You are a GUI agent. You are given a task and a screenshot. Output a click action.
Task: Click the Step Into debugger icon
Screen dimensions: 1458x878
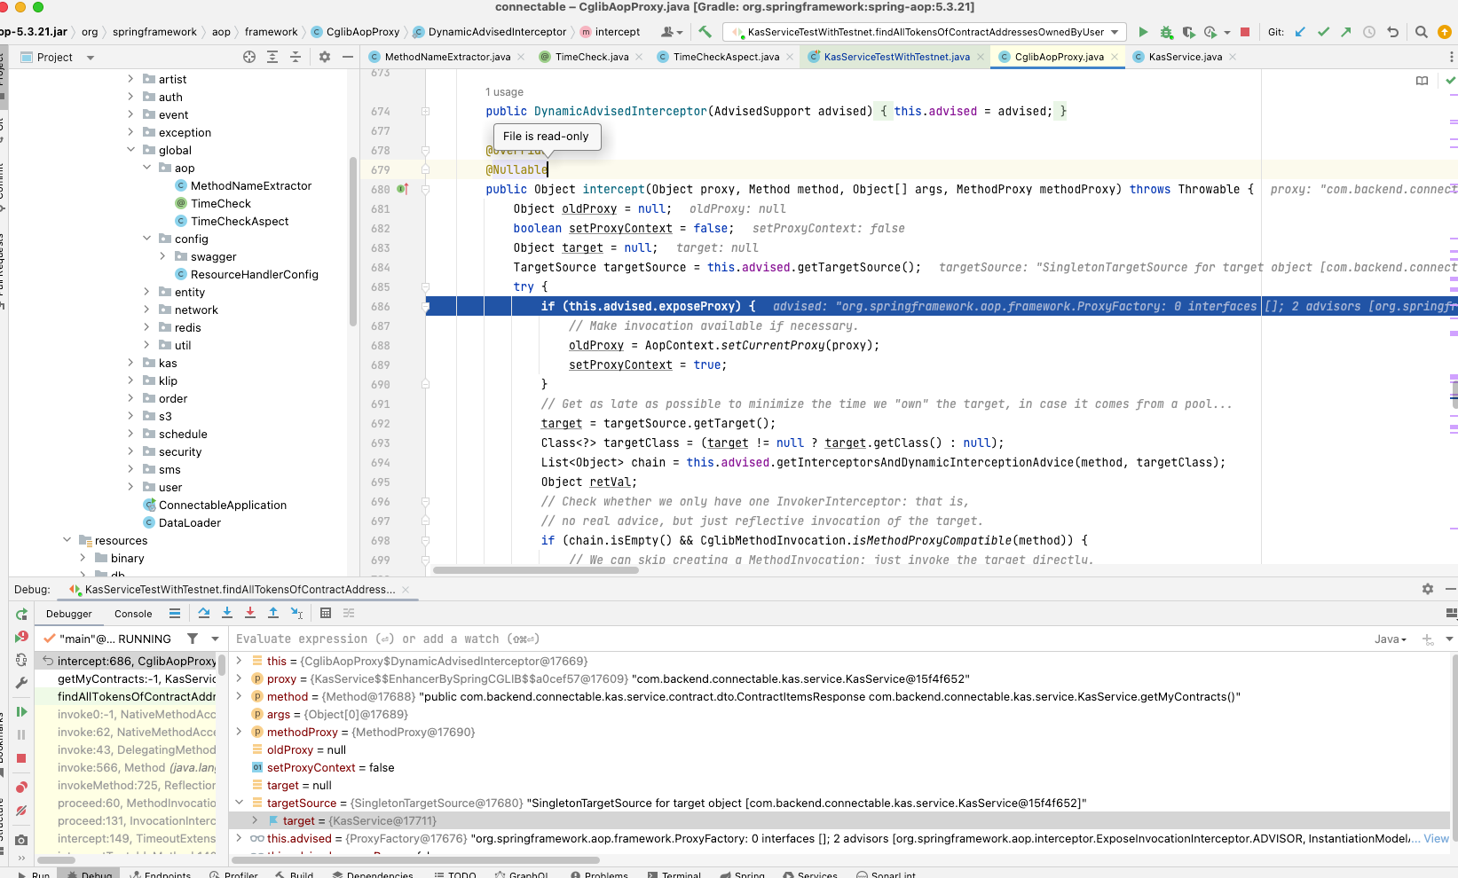227,613
